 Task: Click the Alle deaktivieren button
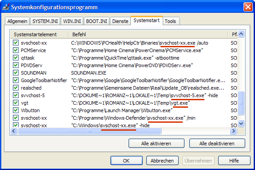(217, 144)
